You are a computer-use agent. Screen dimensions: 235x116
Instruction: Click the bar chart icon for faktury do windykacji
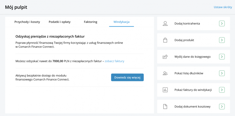pyautogui.click(x=165, y=90)
